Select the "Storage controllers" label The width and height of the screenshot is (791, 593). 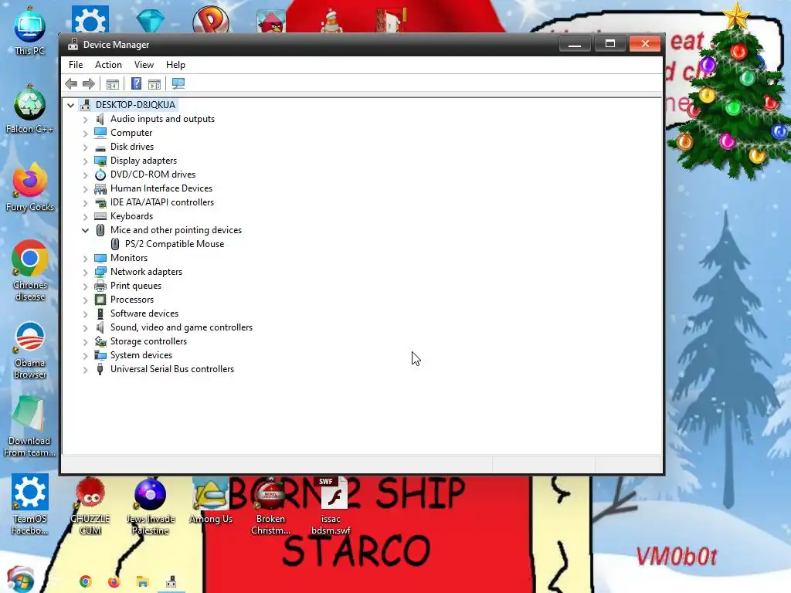[x=149, y=341]
